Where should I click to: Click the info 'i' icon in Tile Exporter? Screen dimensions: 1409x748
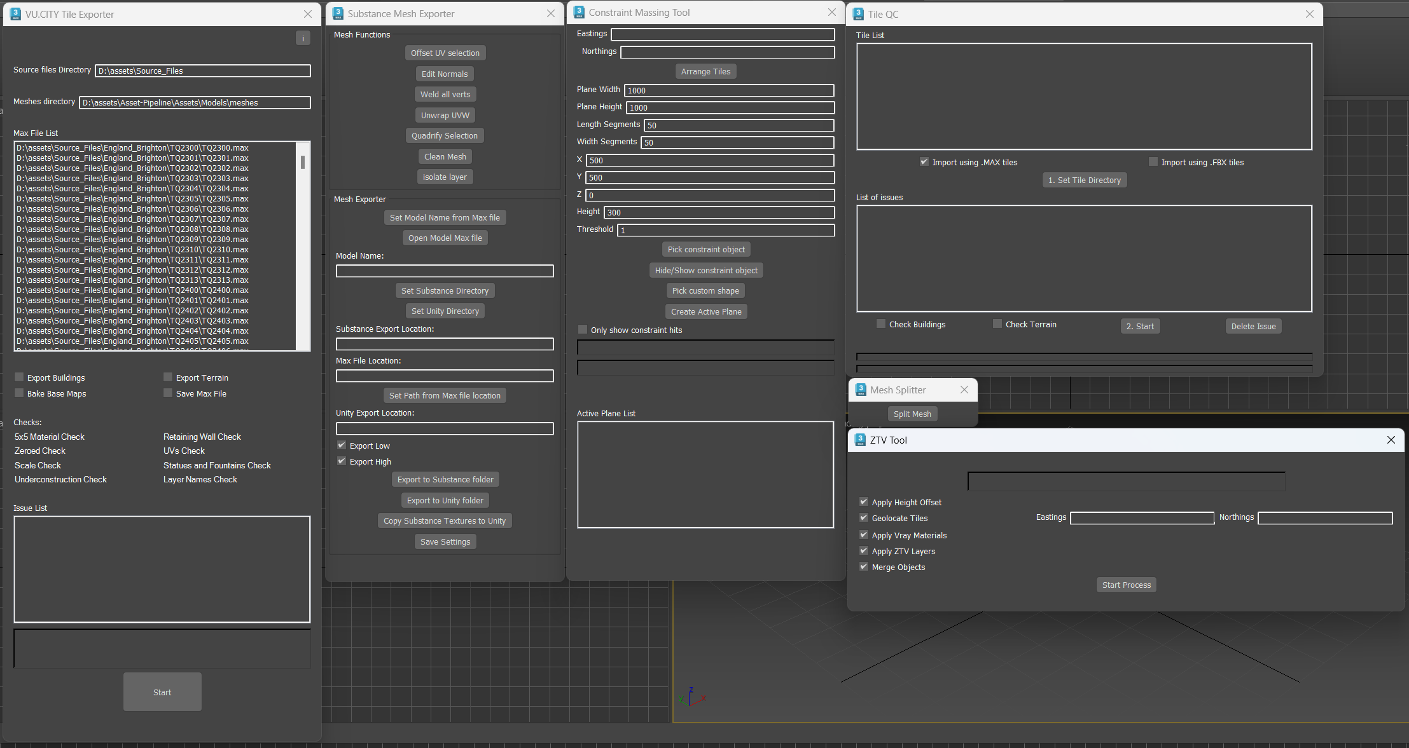pos(303,38)
